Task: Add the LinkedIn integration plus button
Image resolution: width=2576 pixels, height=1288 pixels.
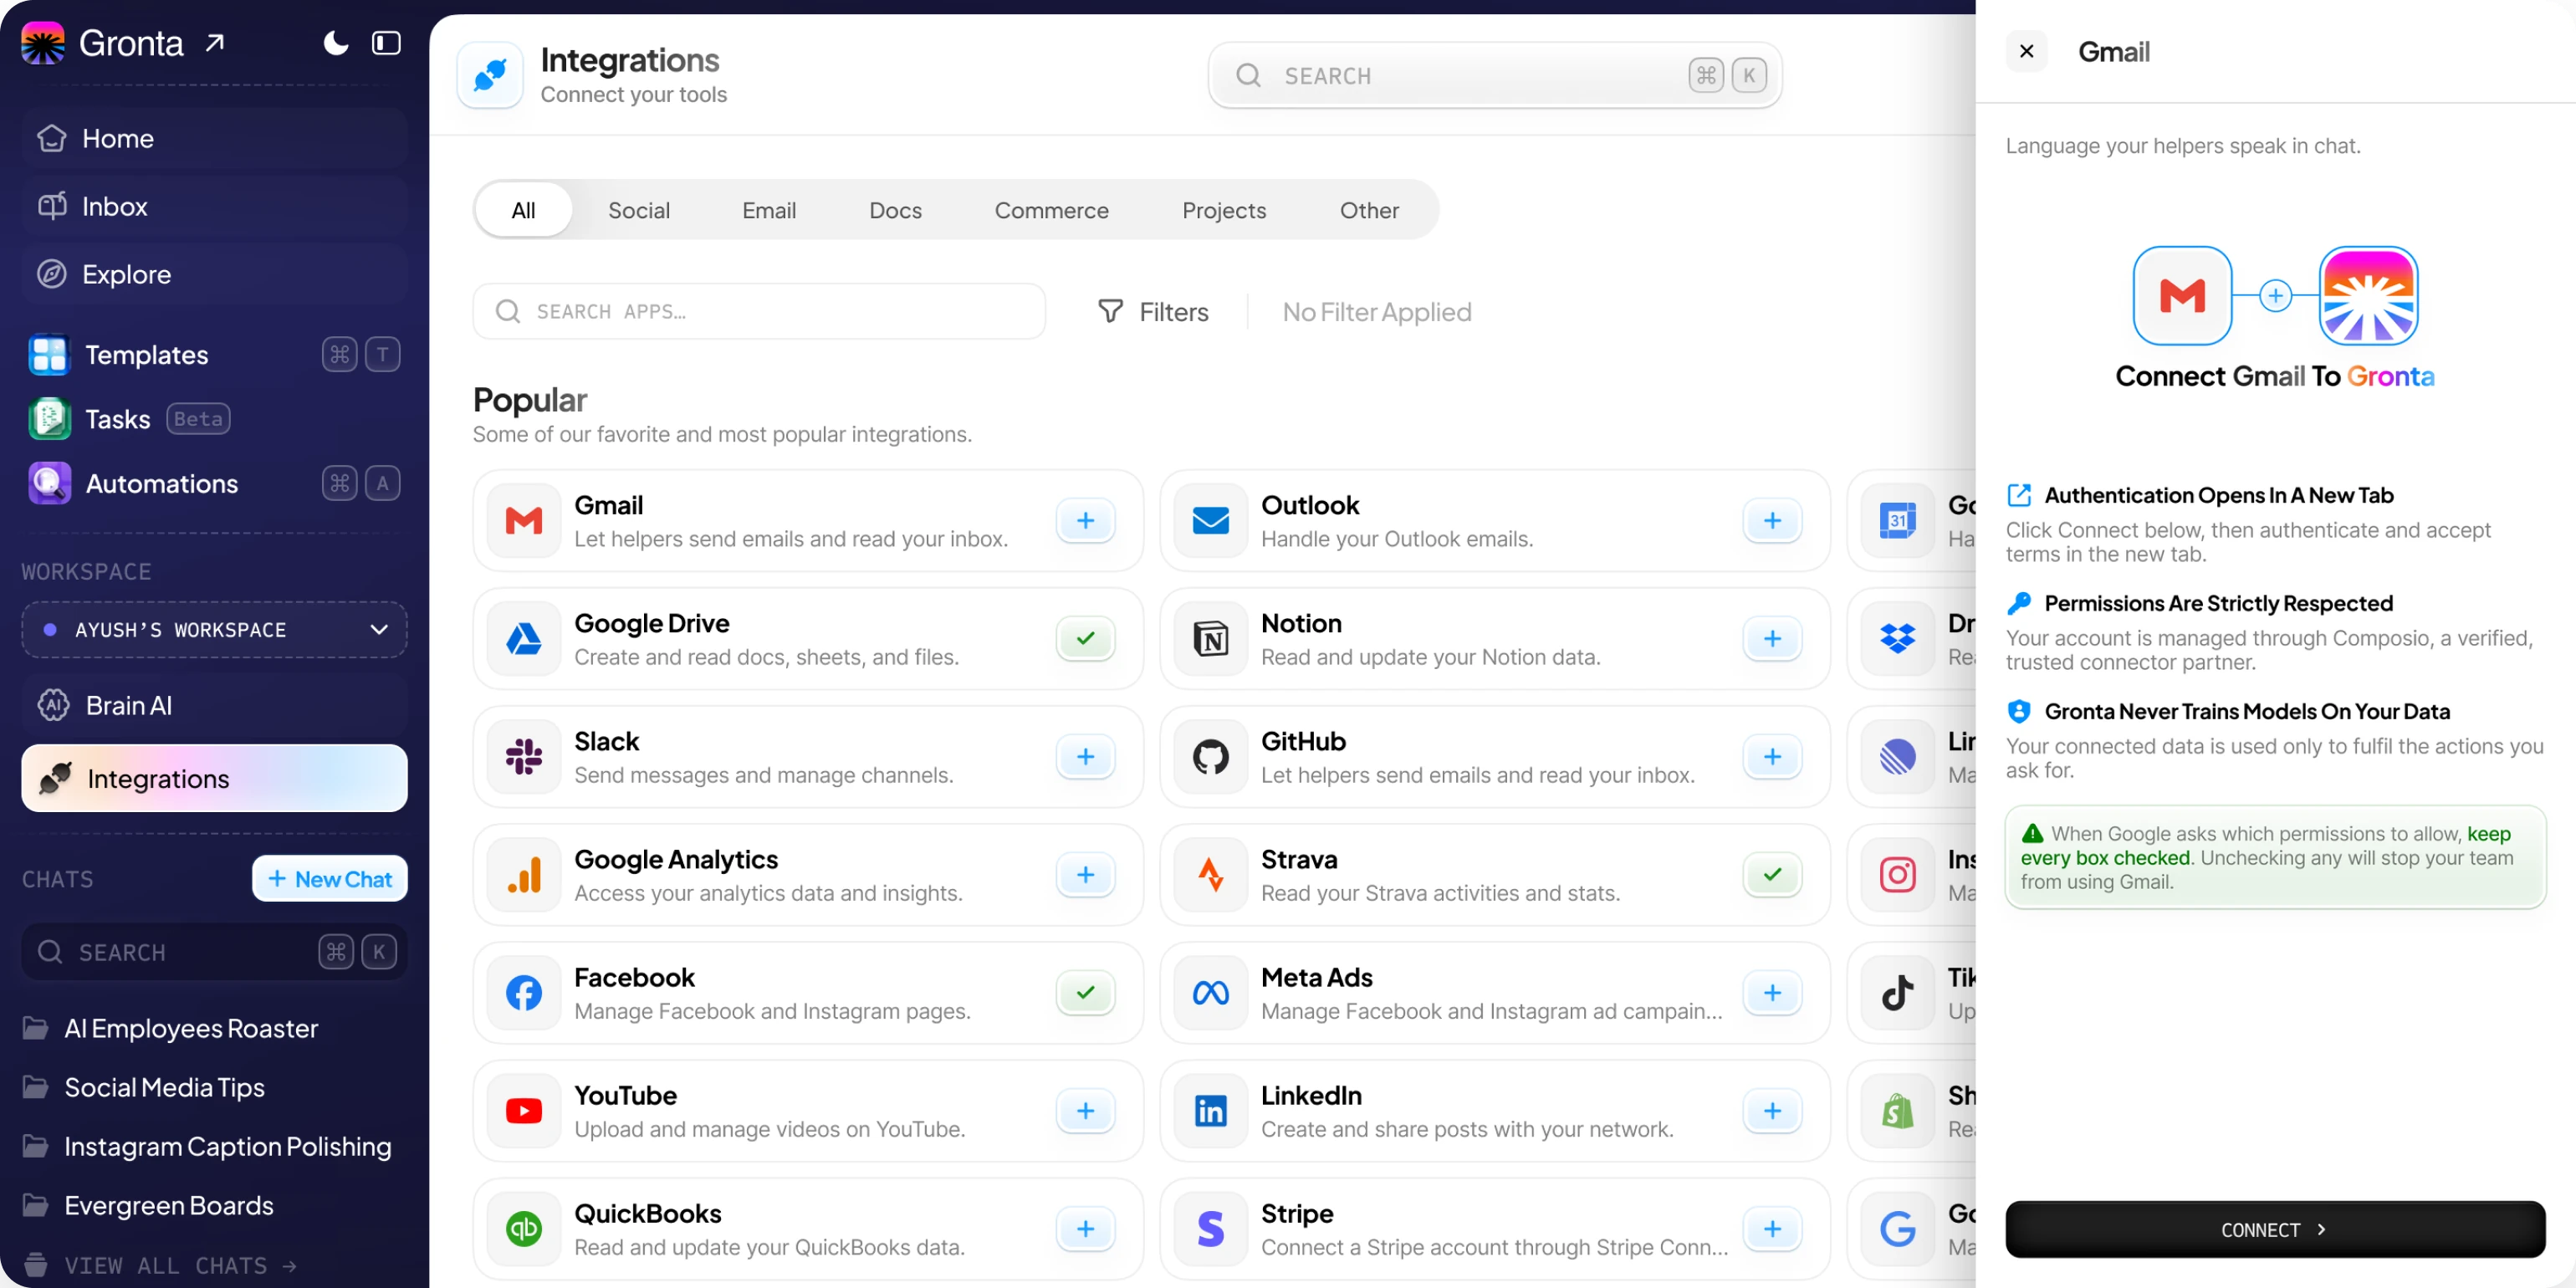Action: click(1772, 1110)
